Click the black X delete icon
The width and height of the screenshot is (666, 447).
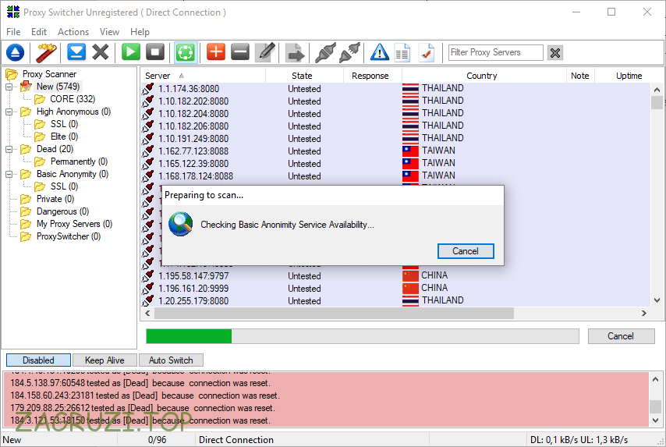click(x=101, y=52)
